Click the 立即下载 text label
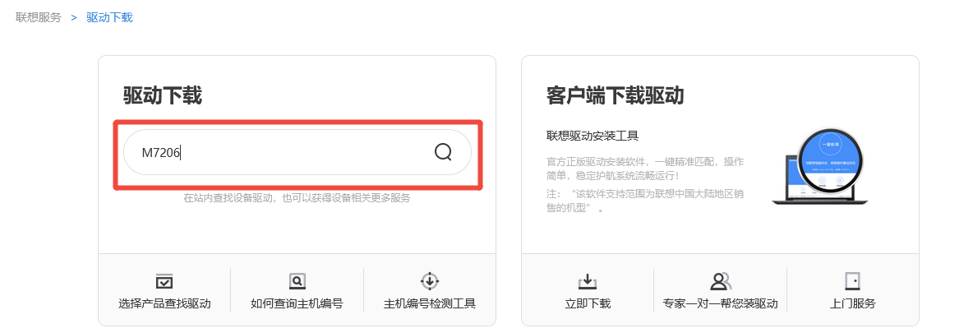Image resolution: width=973 pixels, height=333 pixels. (588, 303)
